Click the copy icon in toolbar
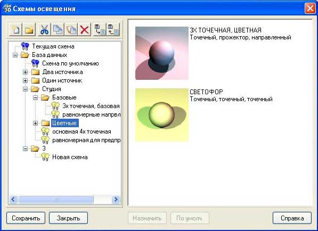This screenshot has width=318, height=231. (58, 30)
